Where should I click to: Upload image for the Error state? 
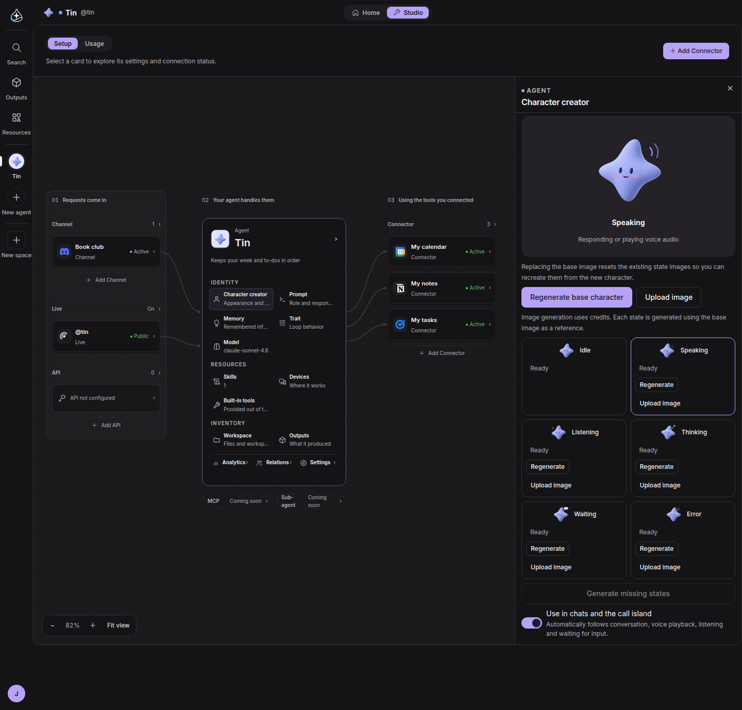coord(660,567)
